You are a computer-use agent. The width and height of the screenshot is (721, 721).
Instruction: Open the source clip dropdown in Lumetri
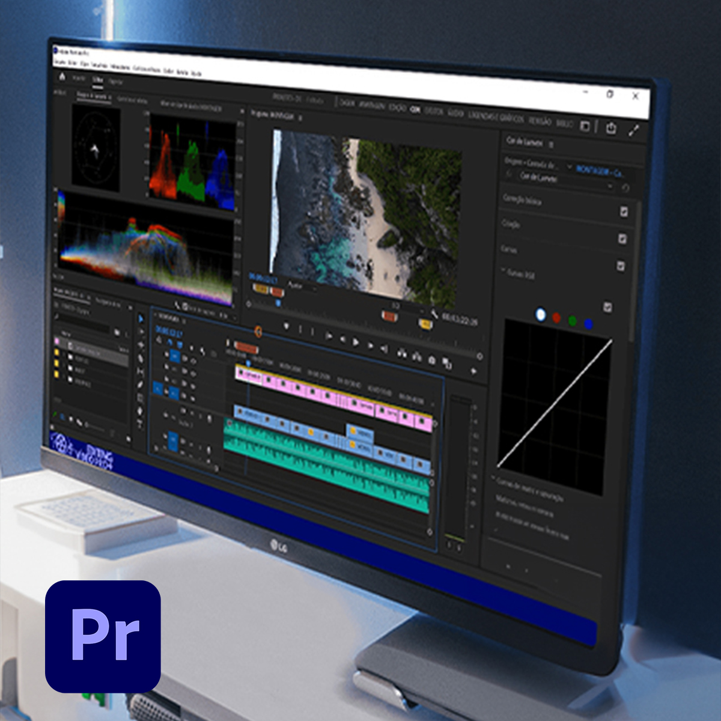pos(570,166)
